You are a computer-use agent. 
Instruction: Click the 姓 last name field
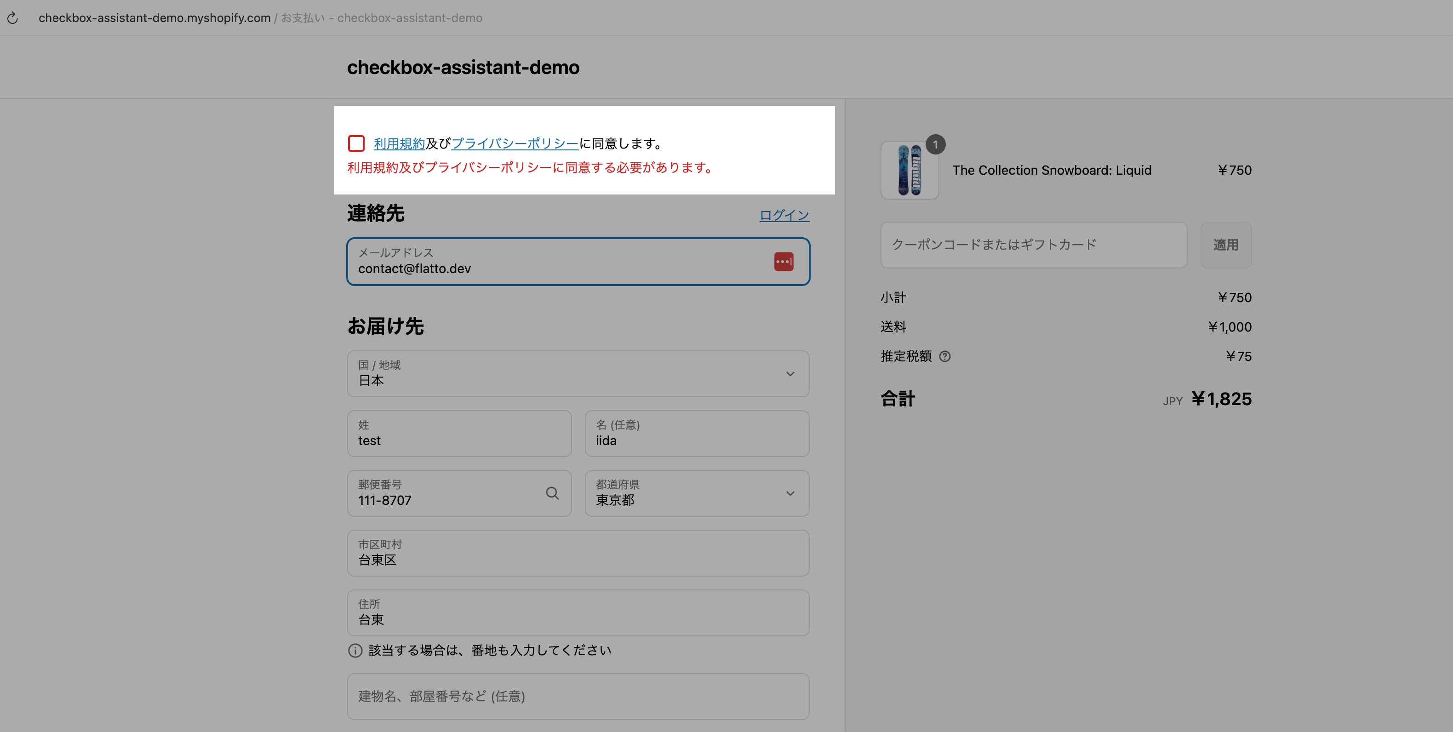click(x=459, y=434)
